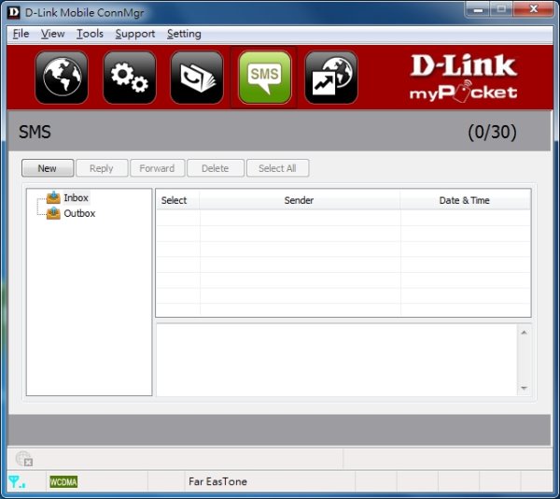Open the Internet connection globe icon
The height and width of the screenshot is (499, 560).
click(x=62, y=78)
